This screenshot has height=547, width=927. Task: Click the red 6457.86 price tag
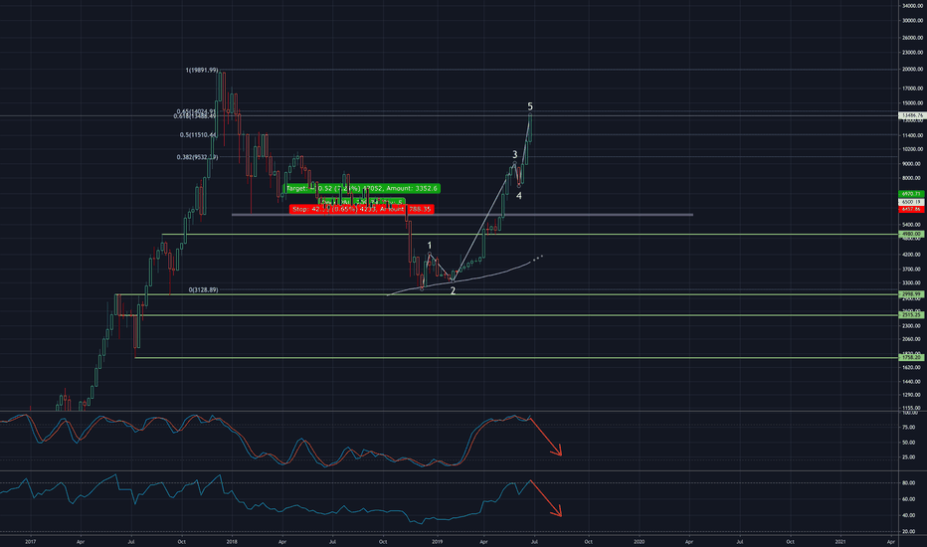pos(911,209)
